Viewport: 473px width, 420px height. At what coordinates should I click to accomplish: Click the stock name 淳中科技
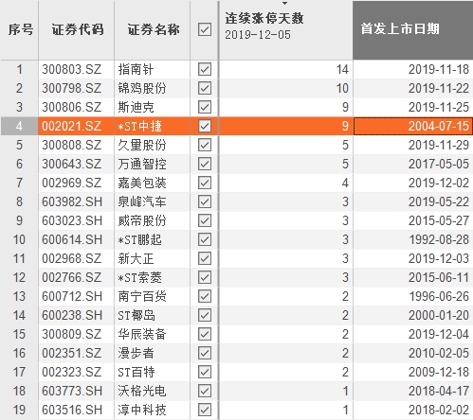142,410
